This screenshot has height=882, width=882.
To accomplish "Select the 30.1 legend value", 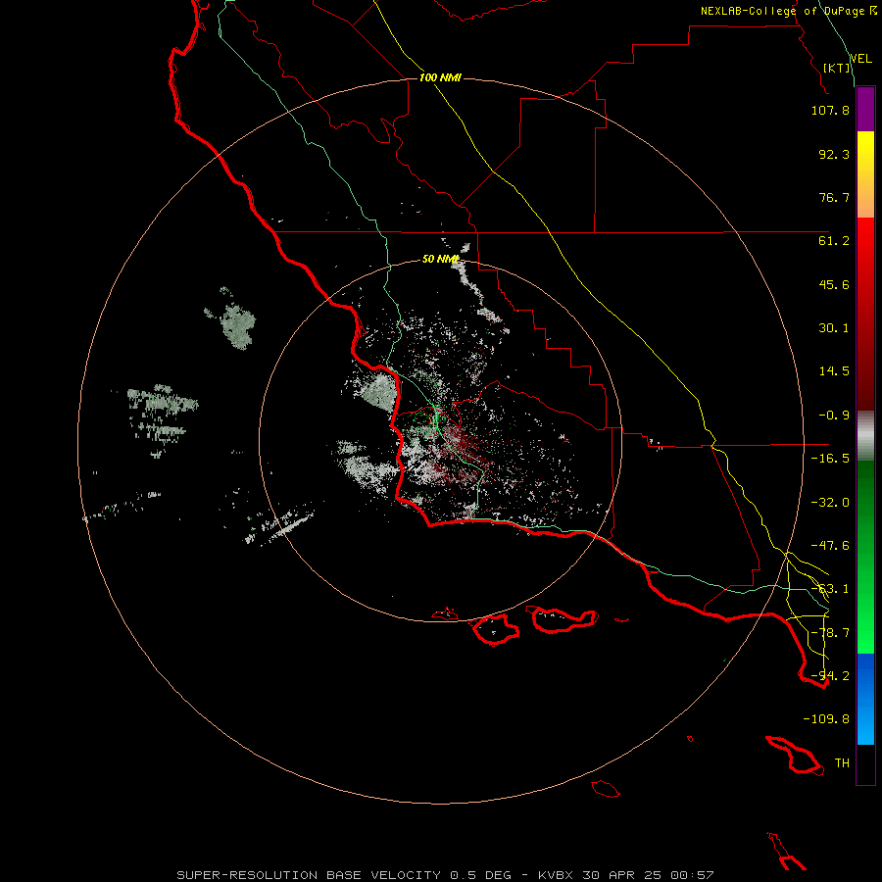I will click(x=834, y=328).
